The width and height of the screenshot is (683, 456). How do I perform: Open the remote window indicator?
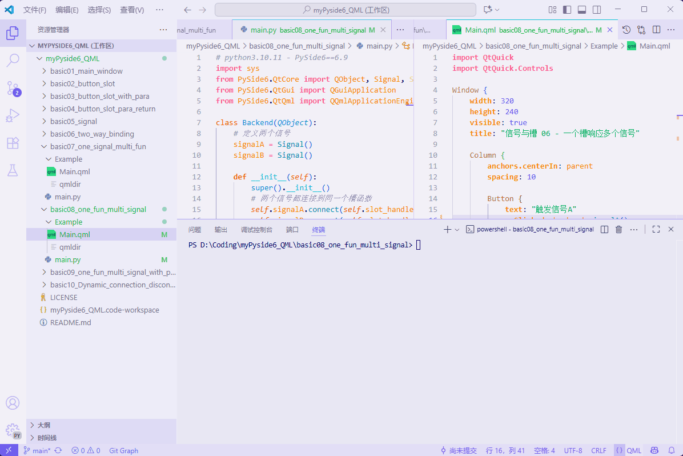coord(9,450)
